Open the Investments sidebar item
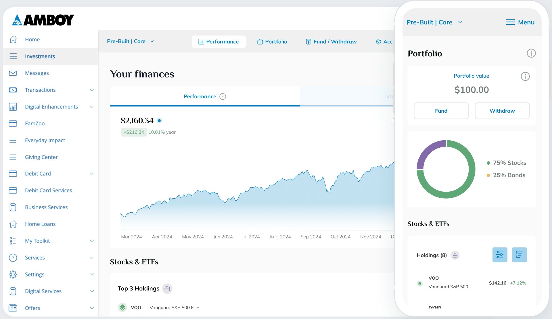552x319 pixels. pyautogui.click(x=40, y=56)
